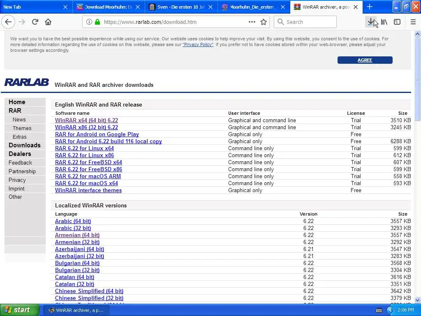
Task: Open page actions three-dot menu
Action: 252,22
